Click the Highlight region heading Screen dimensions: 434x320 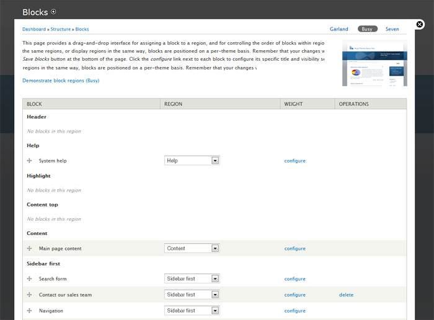(x=38, y=176)
